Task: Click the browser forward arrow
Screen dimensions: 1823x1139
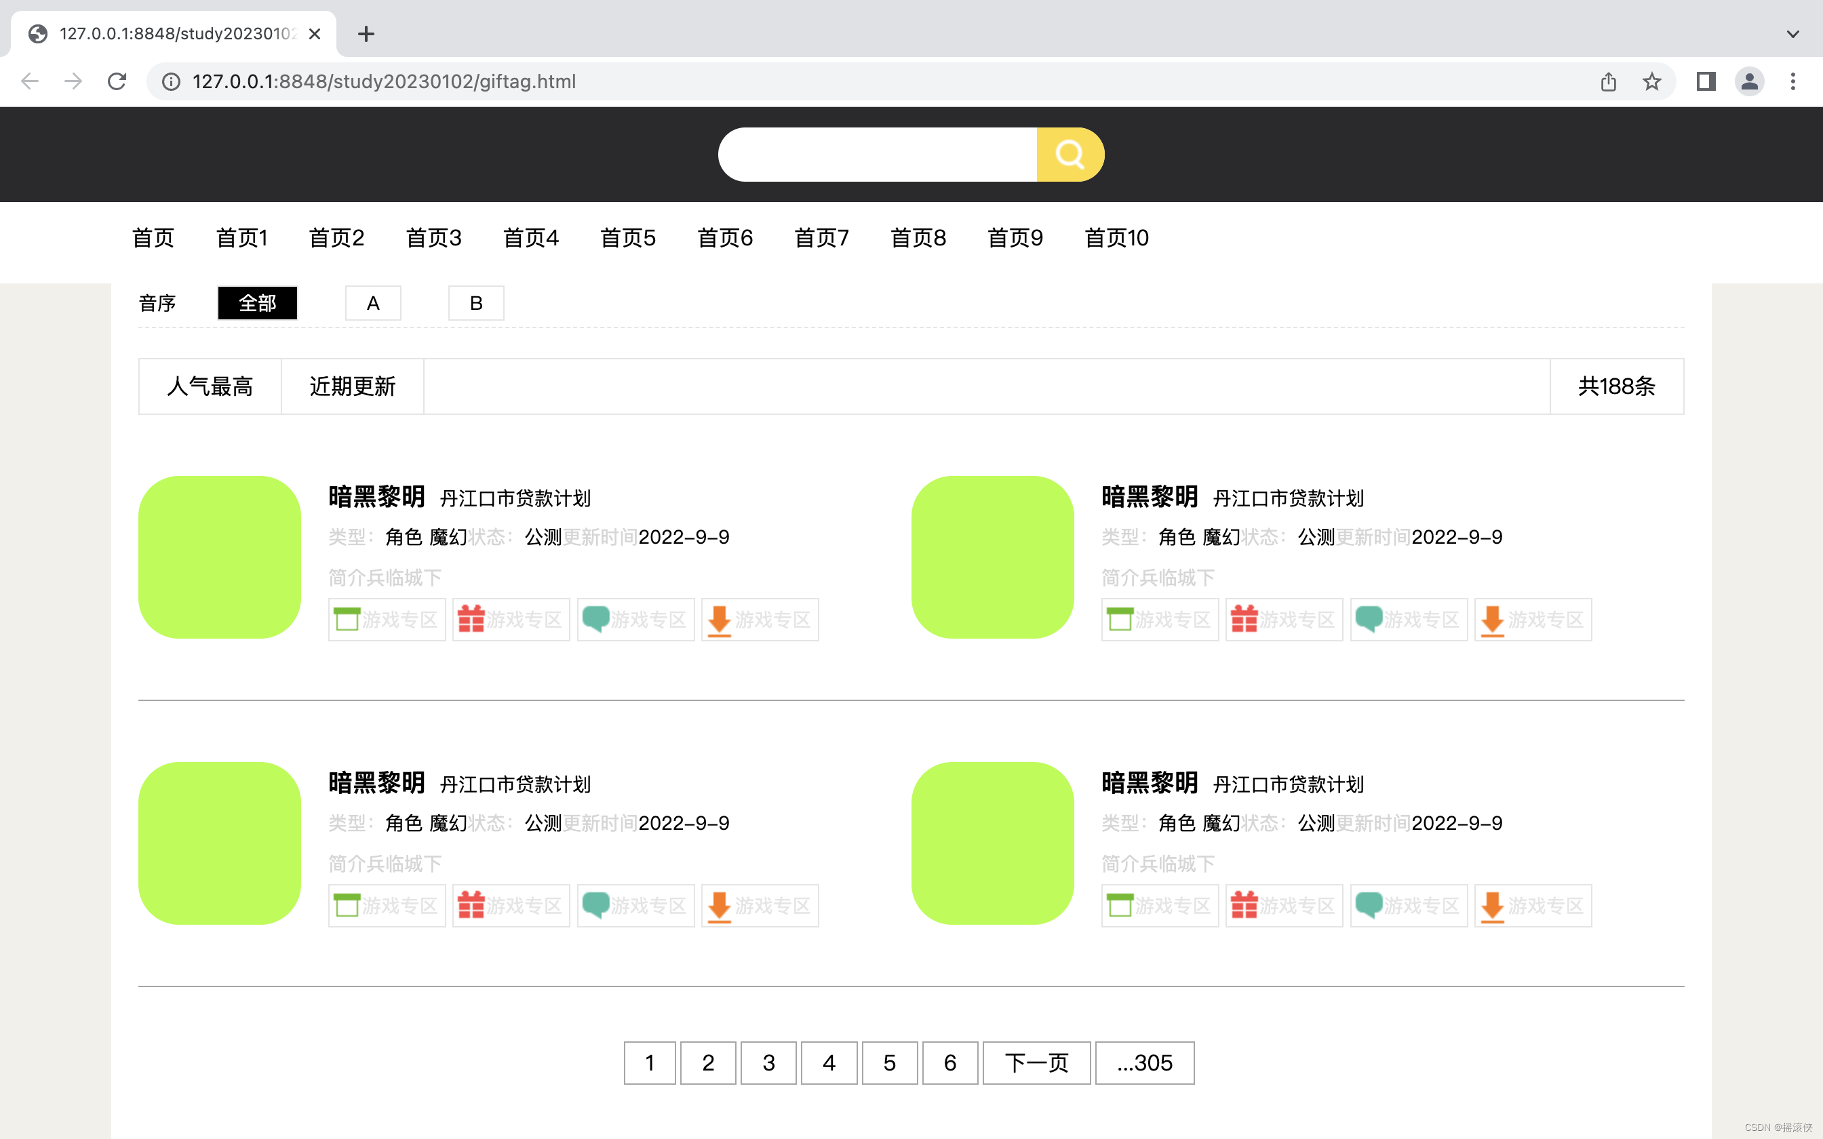Action: click(73, 81)
